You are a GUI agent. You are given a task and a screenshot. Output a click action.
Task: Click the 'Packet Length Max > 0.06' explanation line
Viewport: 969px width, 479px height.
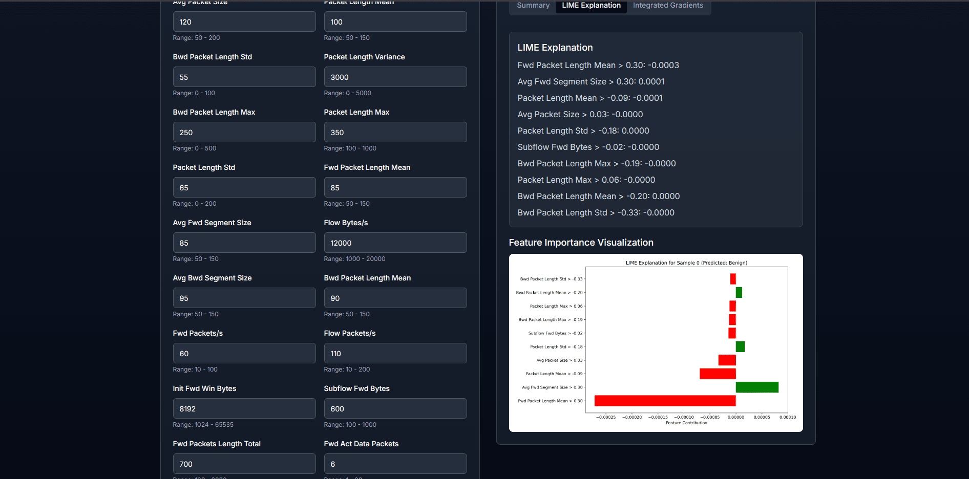586,180
